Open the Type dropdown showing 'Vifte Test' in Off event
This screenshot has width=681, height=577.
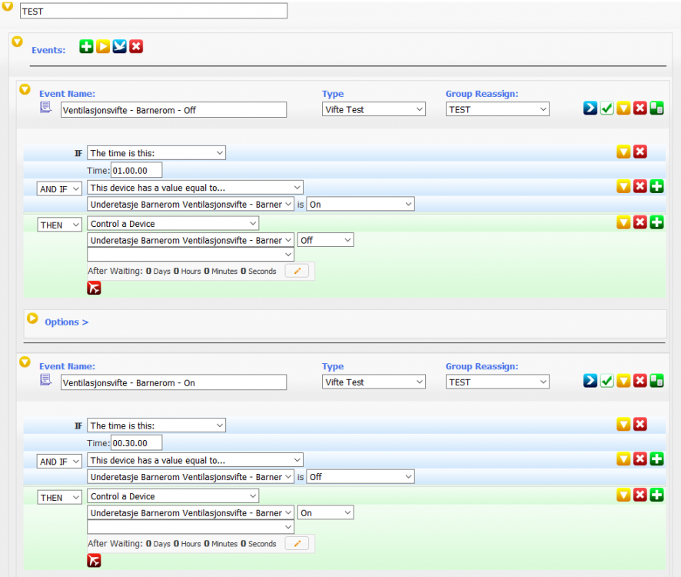click(374, 109)
